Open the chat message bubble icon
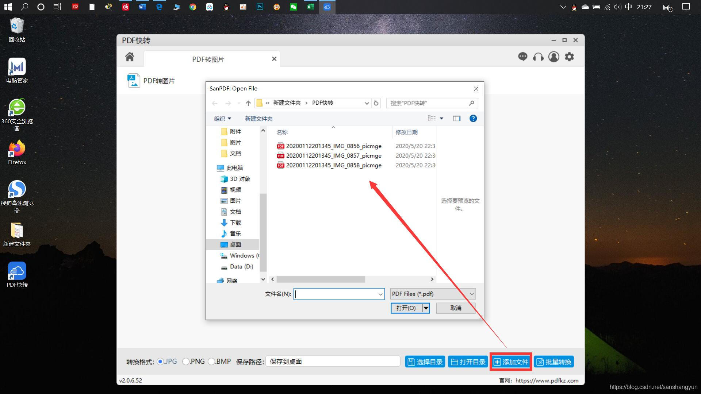This screenshot has height=394, width=701. click(x=522, y=57)
